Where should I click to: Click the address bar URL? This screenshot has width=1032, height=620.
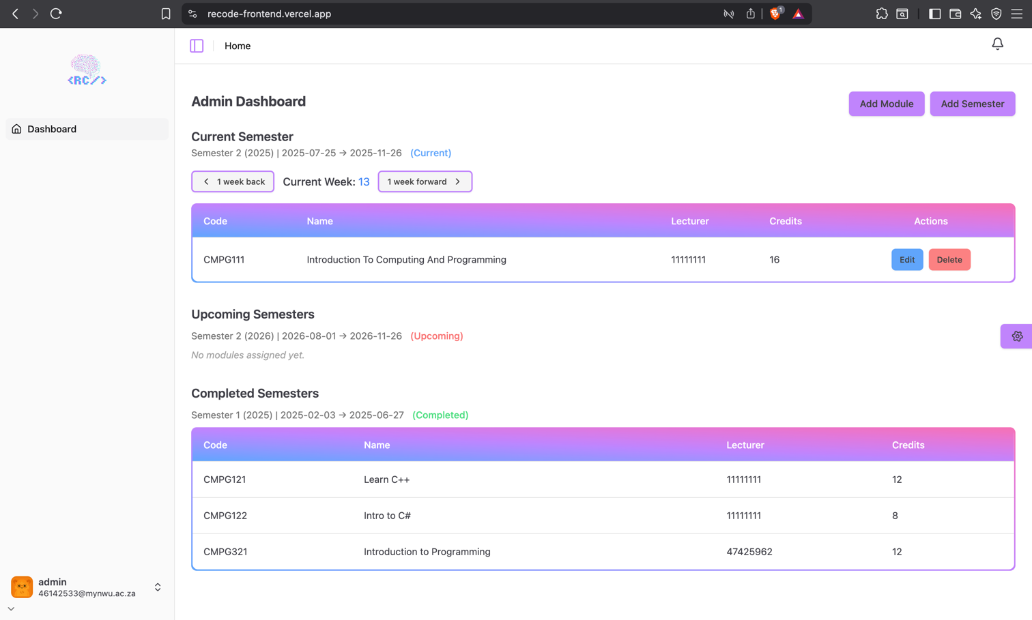coord(269,14)
